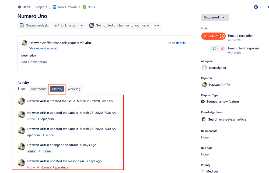The image size is (269, 173).
Task: Click the Create subtask checkbox icon
Action: [22, 25]
